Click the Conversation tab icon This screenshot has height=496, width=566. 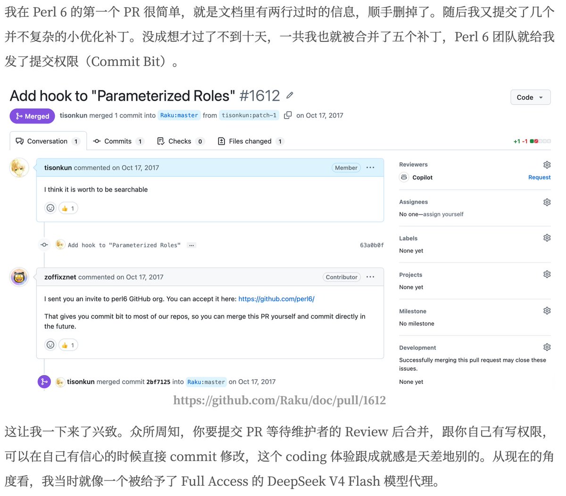coord(20,141)
